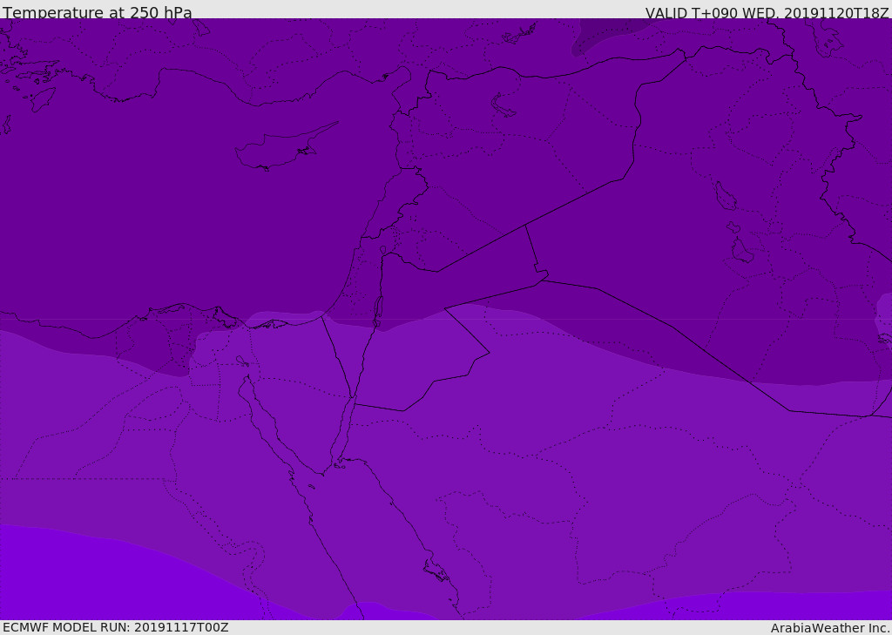Image resolution: width=892 pixels, height=635 pixels.
Task: Click the 'ArabiaWeather Inc.' credit text
Action: (830, 628)
